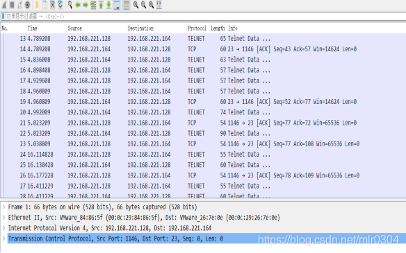The image size is (406, 253).
Task: Click Ethernet II Src VMware_84:86:5f line
Action: coord(144,218)
